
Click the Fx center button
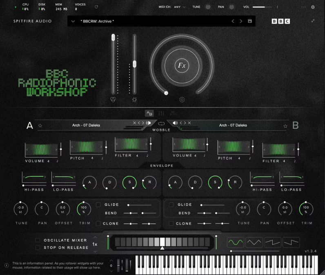[x=182, y=66]
